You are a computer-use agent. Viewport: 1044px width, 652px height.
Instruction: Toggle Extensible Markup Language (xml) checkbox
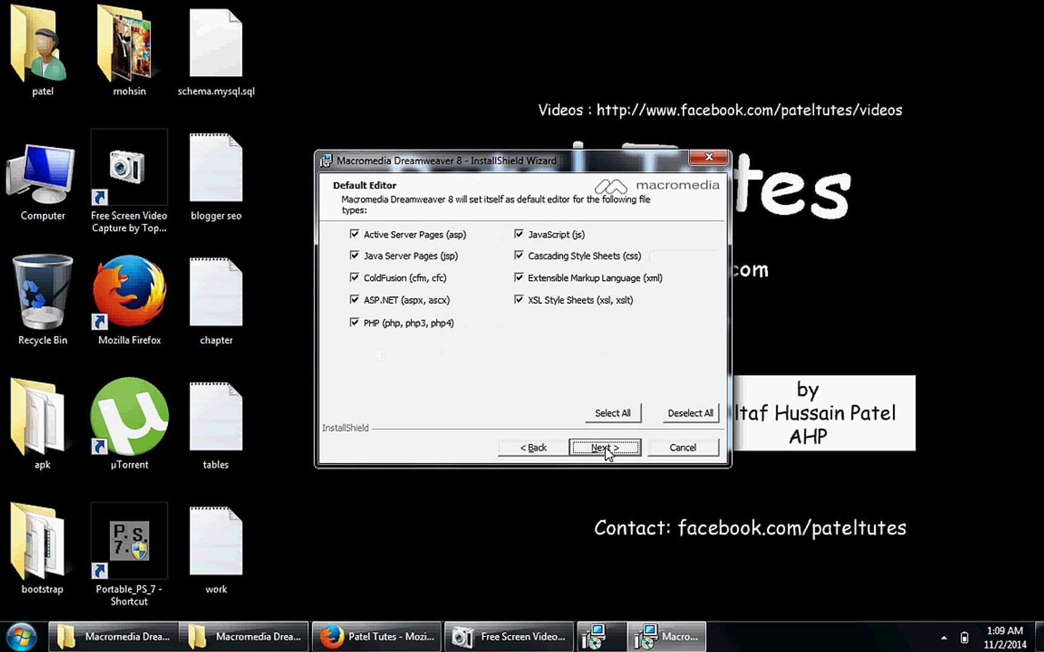pos(518,277)
